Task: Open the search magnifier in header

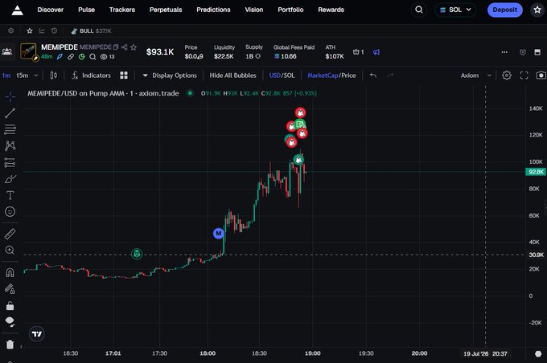Action: point(419,10)
